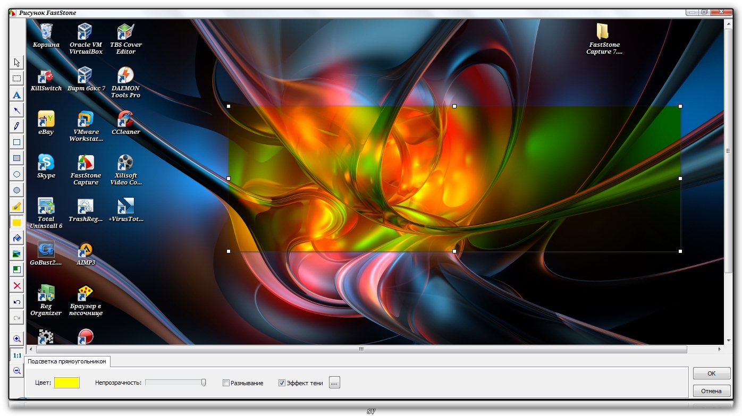742x416 pixels.
Task: Click the Непрозрачность opacity slider
Action: point(175,383)
